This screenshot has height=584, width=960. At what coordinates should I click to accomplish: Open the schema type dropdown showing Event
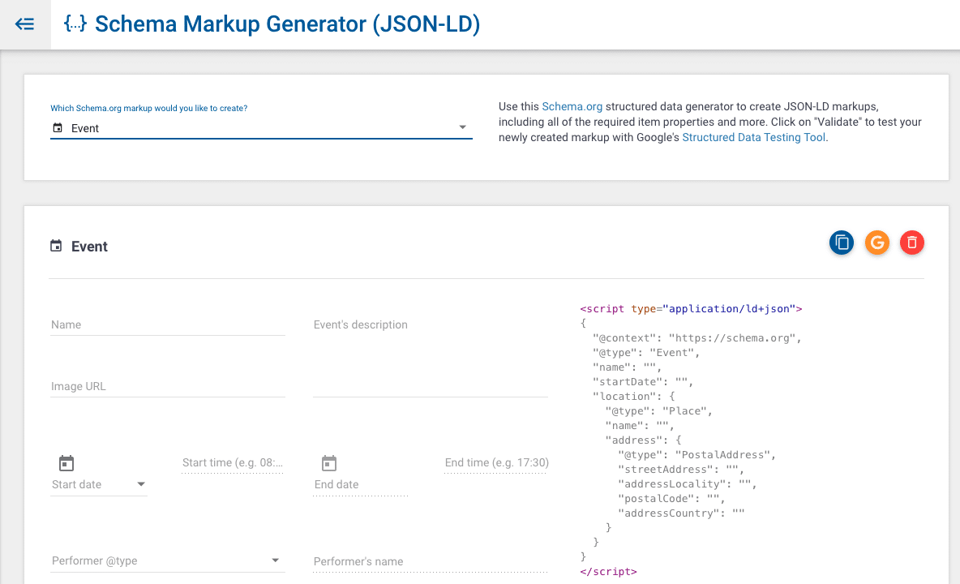point(261,128)
